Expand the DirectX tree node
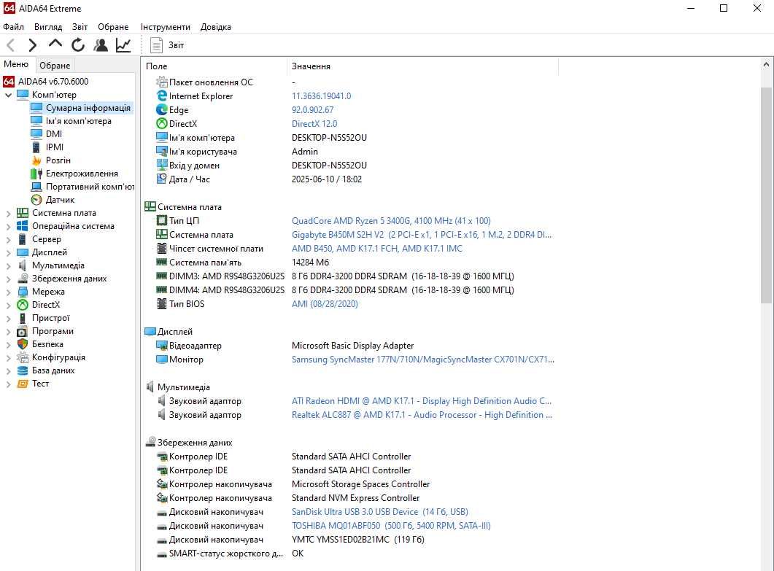 pos(9,305)
